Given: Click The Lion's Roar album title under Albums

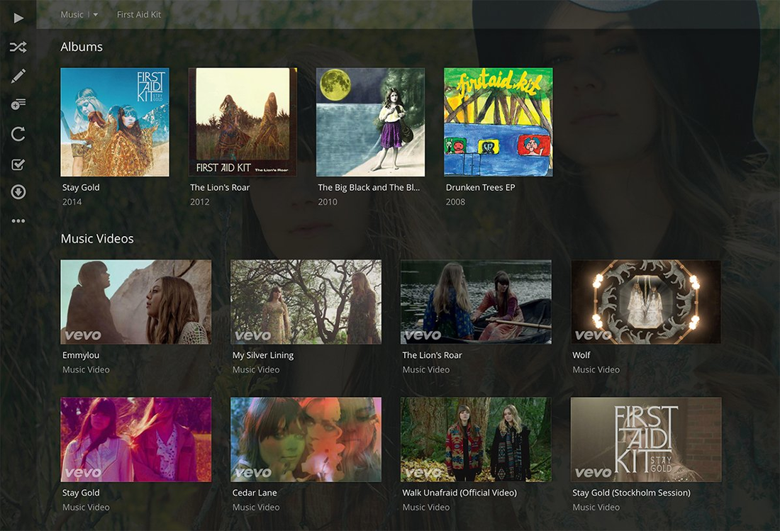Looking at the screenshot, I should [220, 187].
